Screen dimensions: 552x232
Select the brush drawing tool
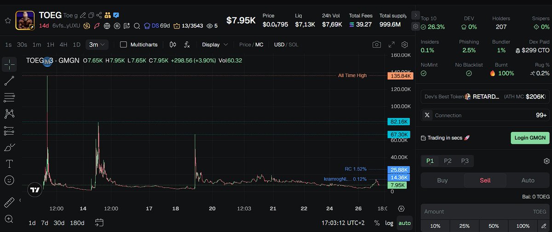(x=9, y=147)
